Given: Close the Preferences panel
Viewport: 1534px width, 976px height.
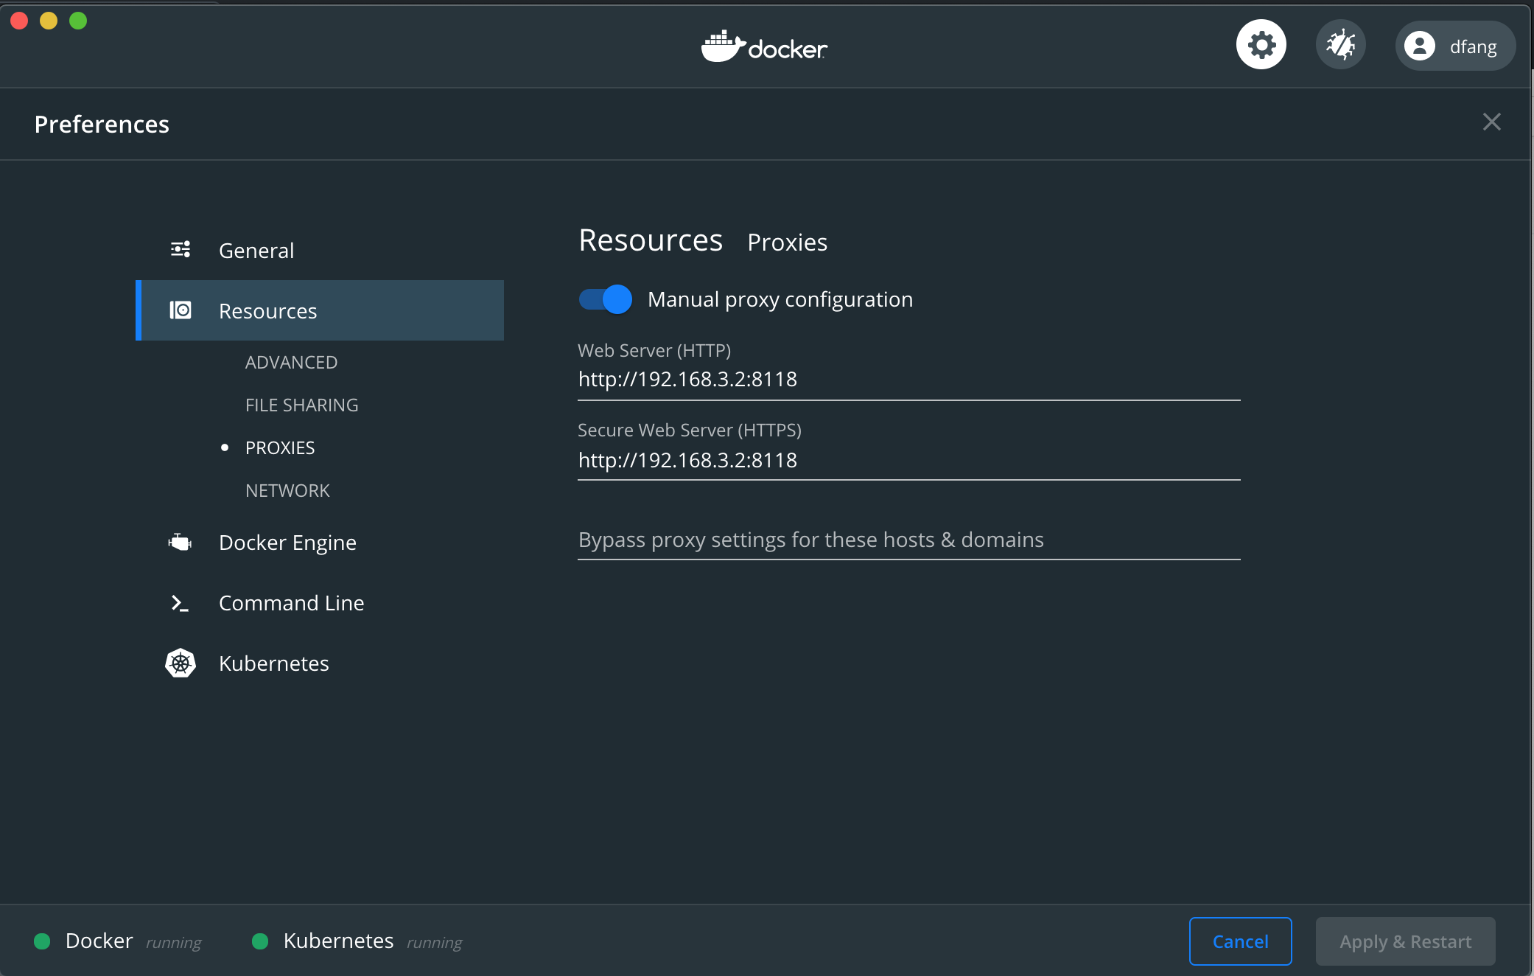Looking at the screenshot, I should [x=1491, y=122].
